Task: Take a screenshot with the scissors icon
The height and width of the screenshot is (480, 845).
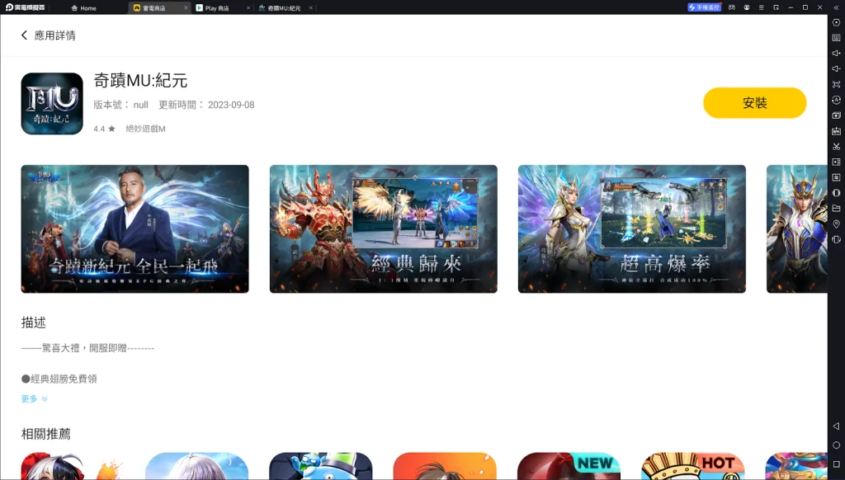Action: point(836,147)
